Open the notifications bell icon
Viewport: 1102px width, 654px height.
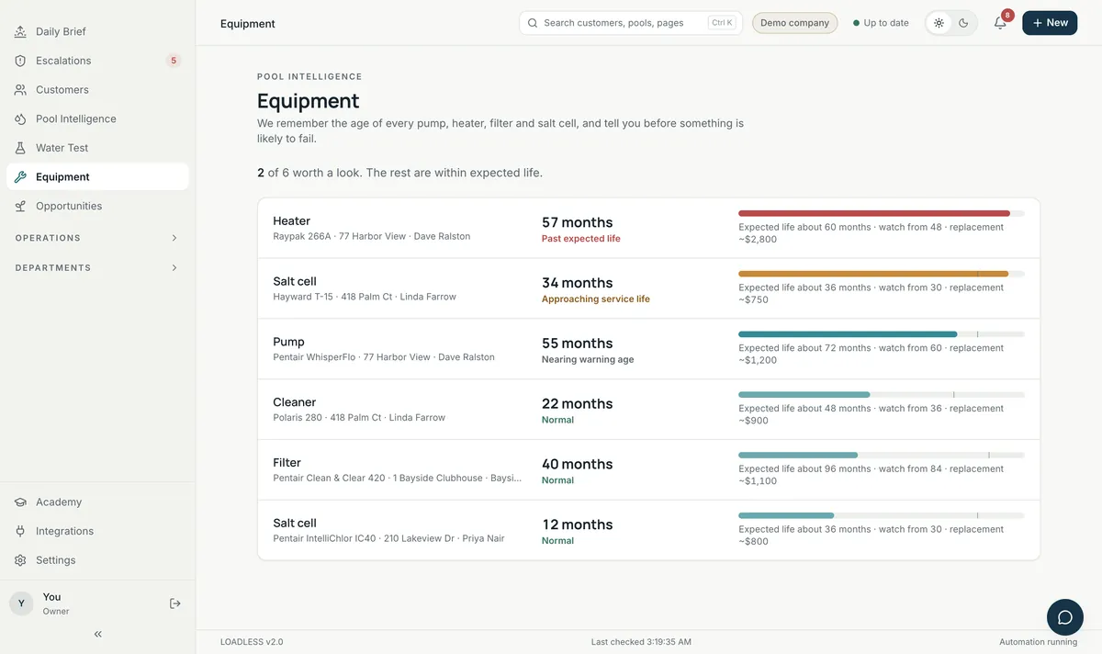(x=1000, y=23)
